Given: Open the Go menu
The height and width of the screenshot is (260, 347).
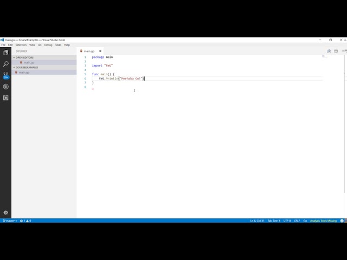Looking at the screenshot, I should click(40, 45).
